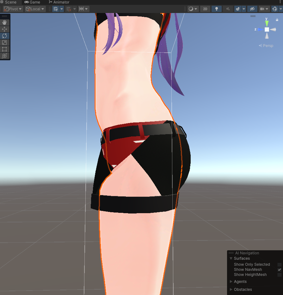Toggle scene view lighting
283x295 pixels.
[x=216, y=9]
